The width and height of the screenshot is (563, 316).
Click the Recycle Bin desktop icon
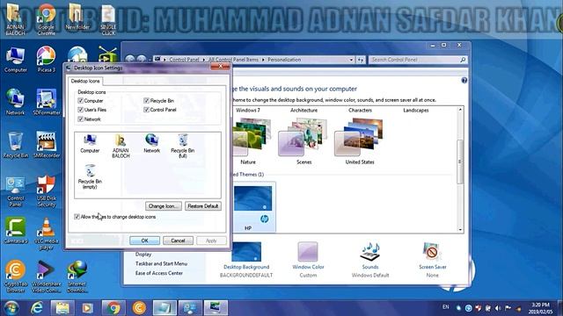point(16,145)
